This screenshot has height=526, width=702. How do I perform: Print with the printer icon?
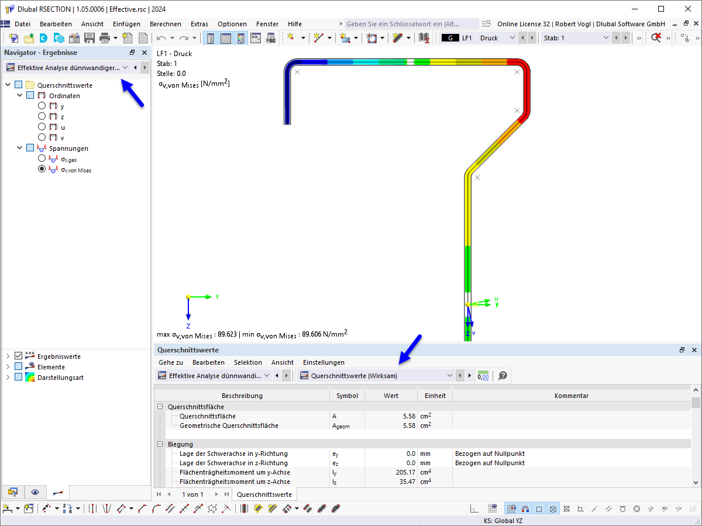(105, 38)
